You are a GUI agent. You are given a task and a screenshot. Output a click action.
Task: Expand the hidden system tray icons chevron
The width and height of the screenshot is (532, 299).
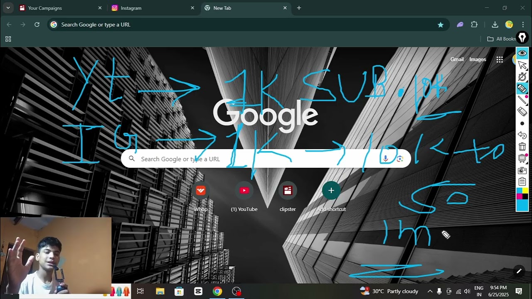tap(430, 291)
